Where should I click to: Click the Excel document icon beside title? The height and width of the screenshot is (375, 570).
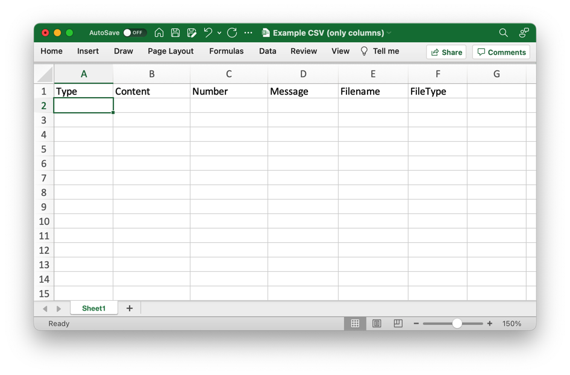(266, 33)
